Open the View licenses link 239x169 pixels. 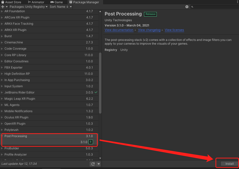(x=174, y=30)
